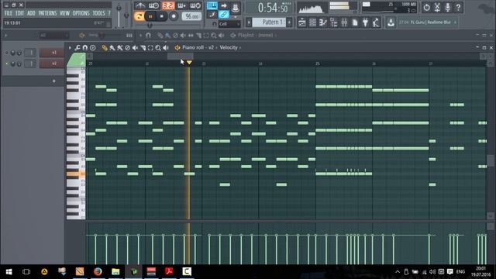
Task: Click the Pattern 1 selector
Action: pyautogui.click(x=270, y=22)
